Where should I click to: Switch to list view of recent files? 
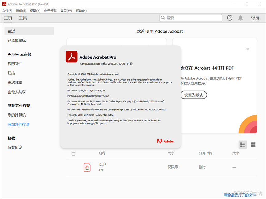click(243, 145)
